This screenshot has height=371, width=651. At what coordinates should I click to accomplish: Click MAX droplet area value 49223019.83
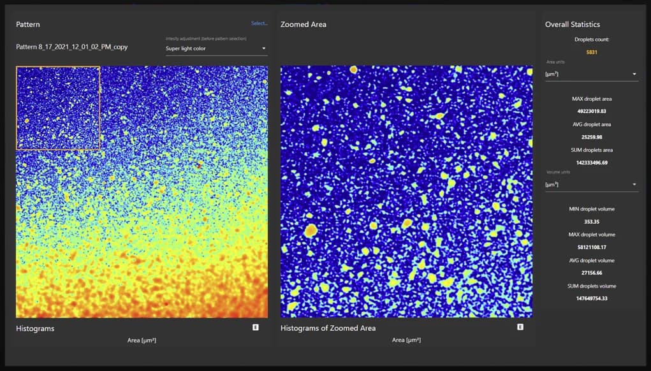coord(592,111)
